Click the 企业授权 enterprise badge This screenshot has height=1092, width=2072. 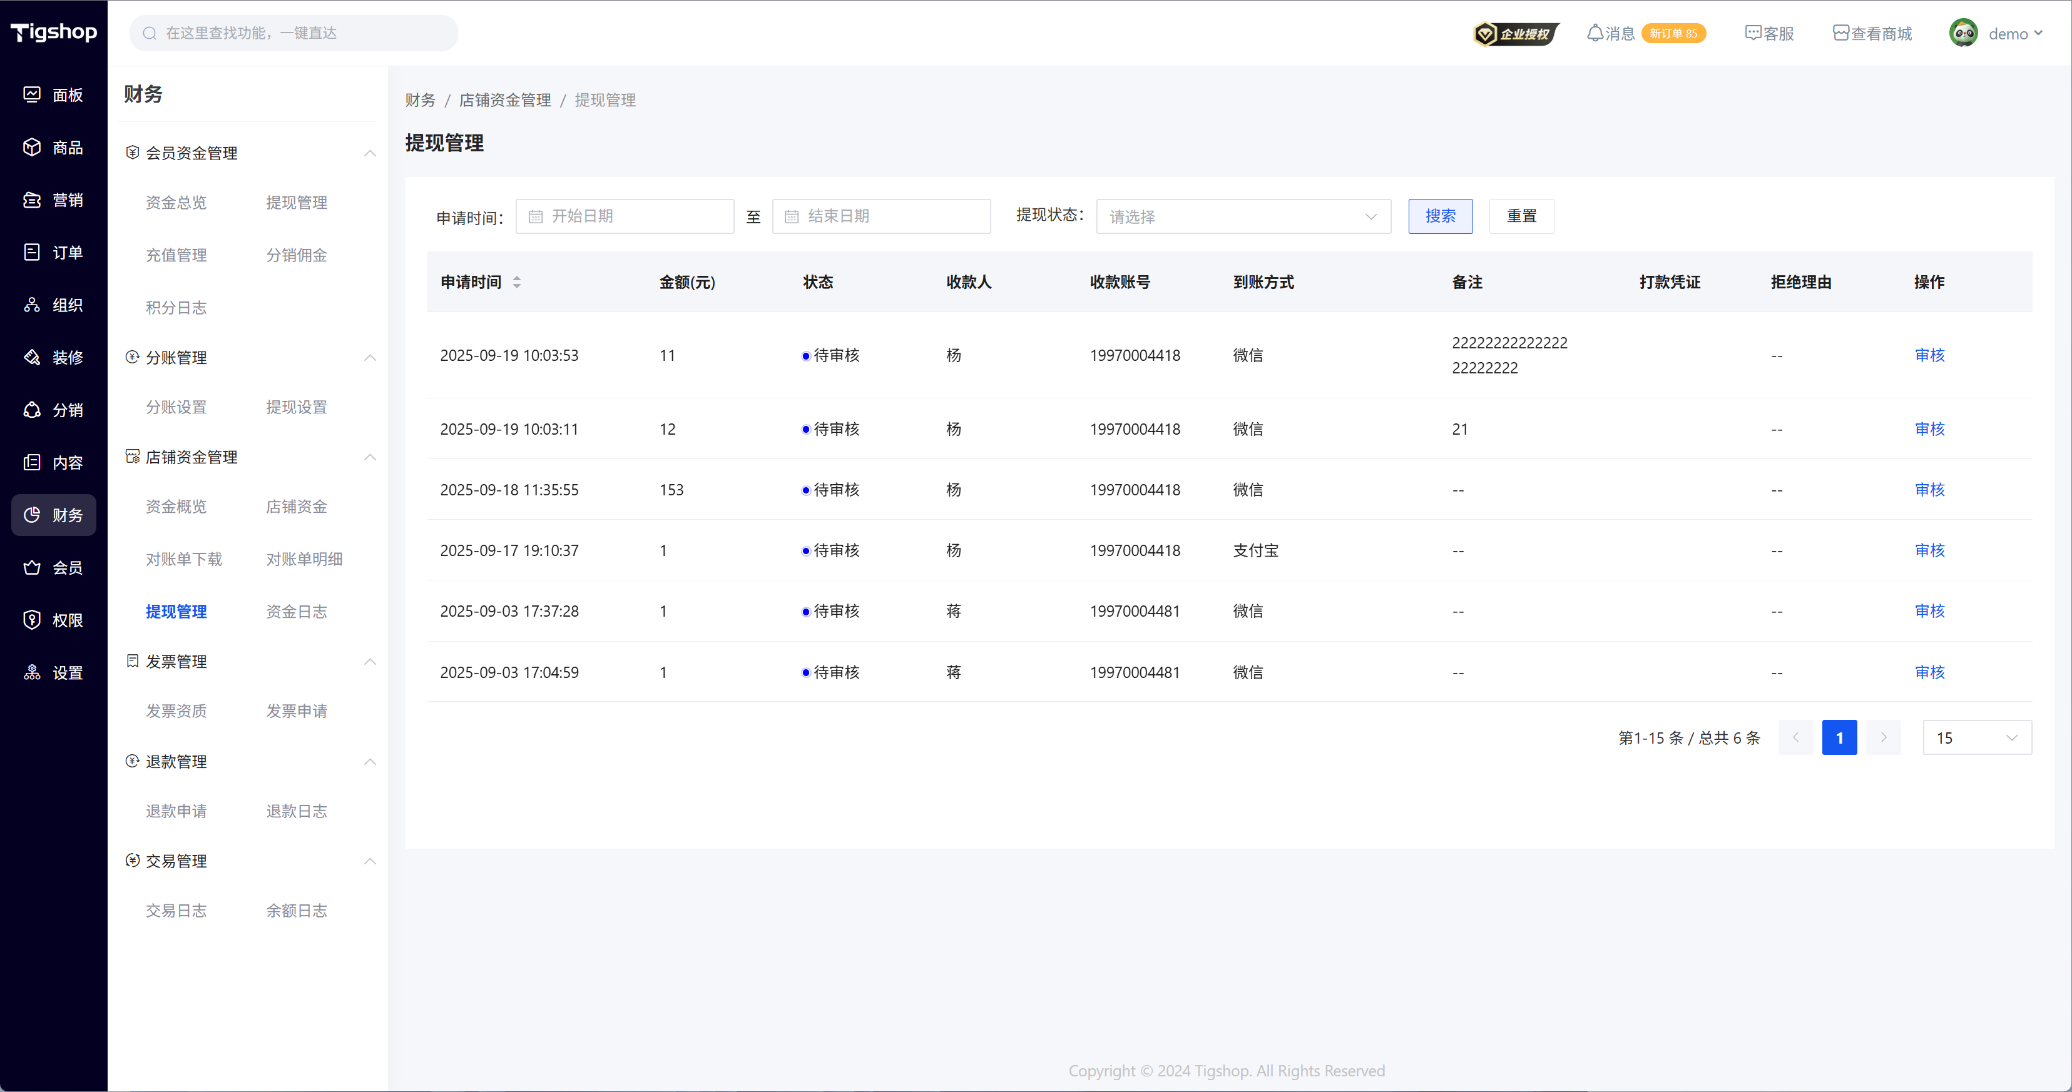(x=1516, y=34)
